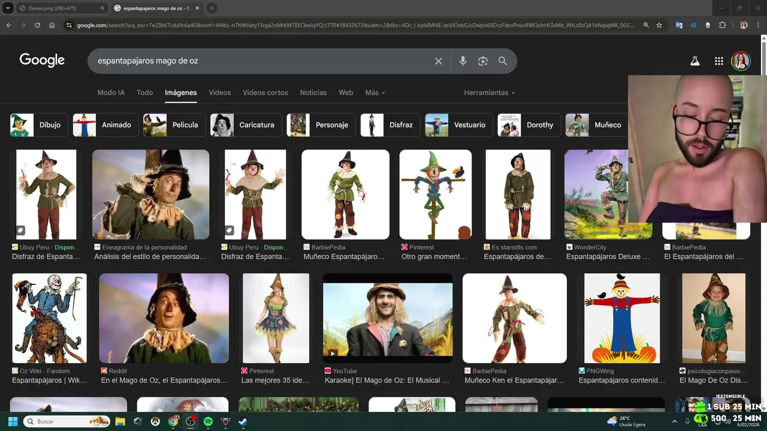Screen dimensions: 767x431
Task: Open the Videos cortos tab
Action: click(x=265, y=93)
